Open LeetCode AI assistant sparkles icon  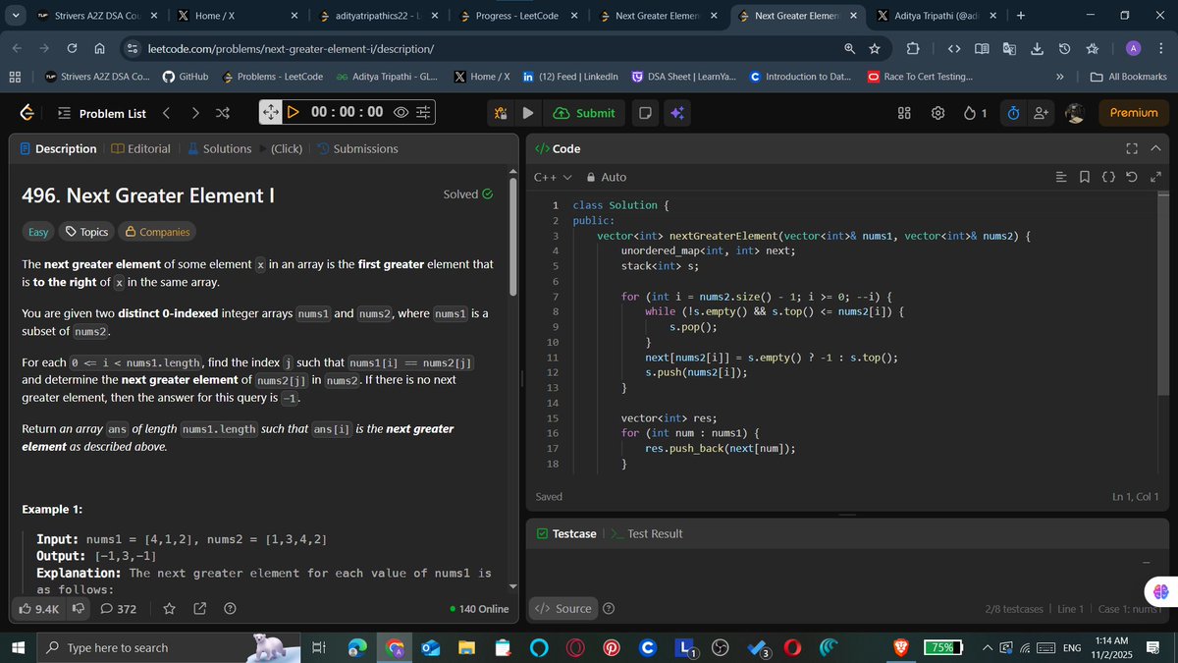[676, 112]
